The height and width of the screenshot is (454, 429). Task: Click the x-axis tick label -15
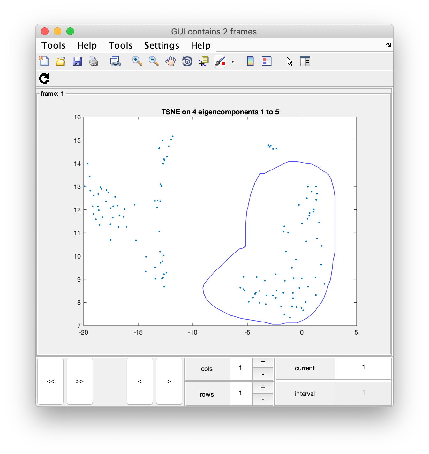coord(138,333)
